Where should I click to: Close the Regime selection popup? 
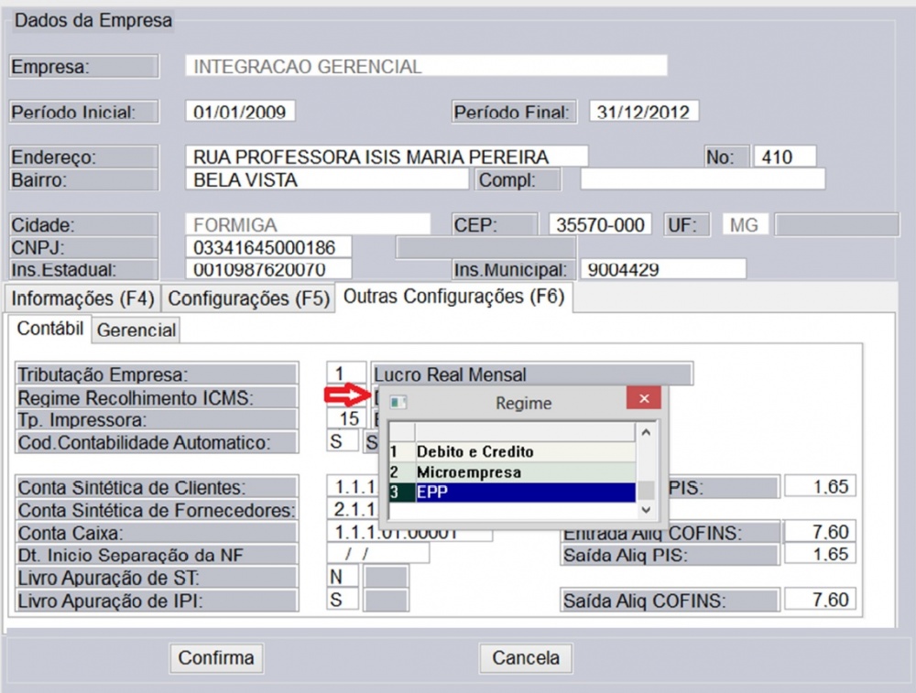coord(645,398)
